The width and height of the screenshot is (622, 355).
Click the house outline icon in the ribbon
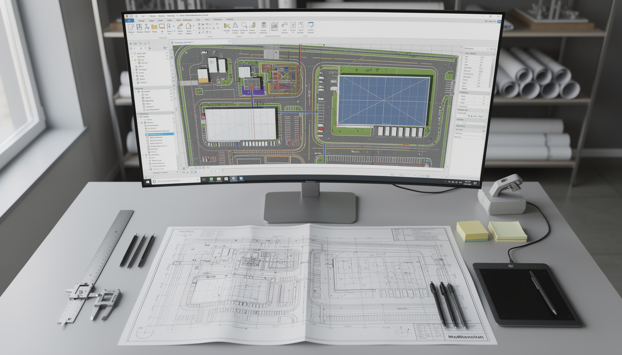pos(188,26)
